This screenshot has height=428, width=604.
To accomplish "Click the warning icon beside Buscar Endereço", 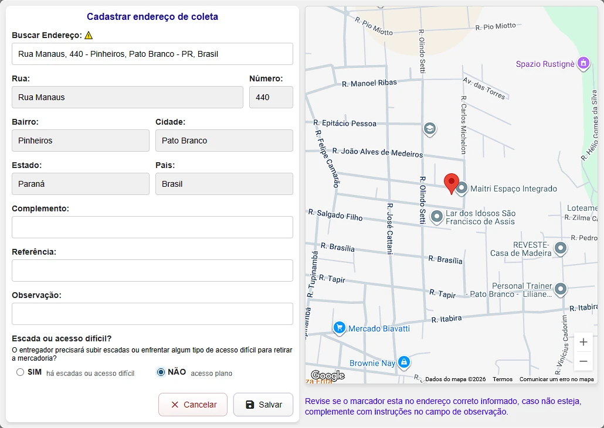I will coord(89,35).
